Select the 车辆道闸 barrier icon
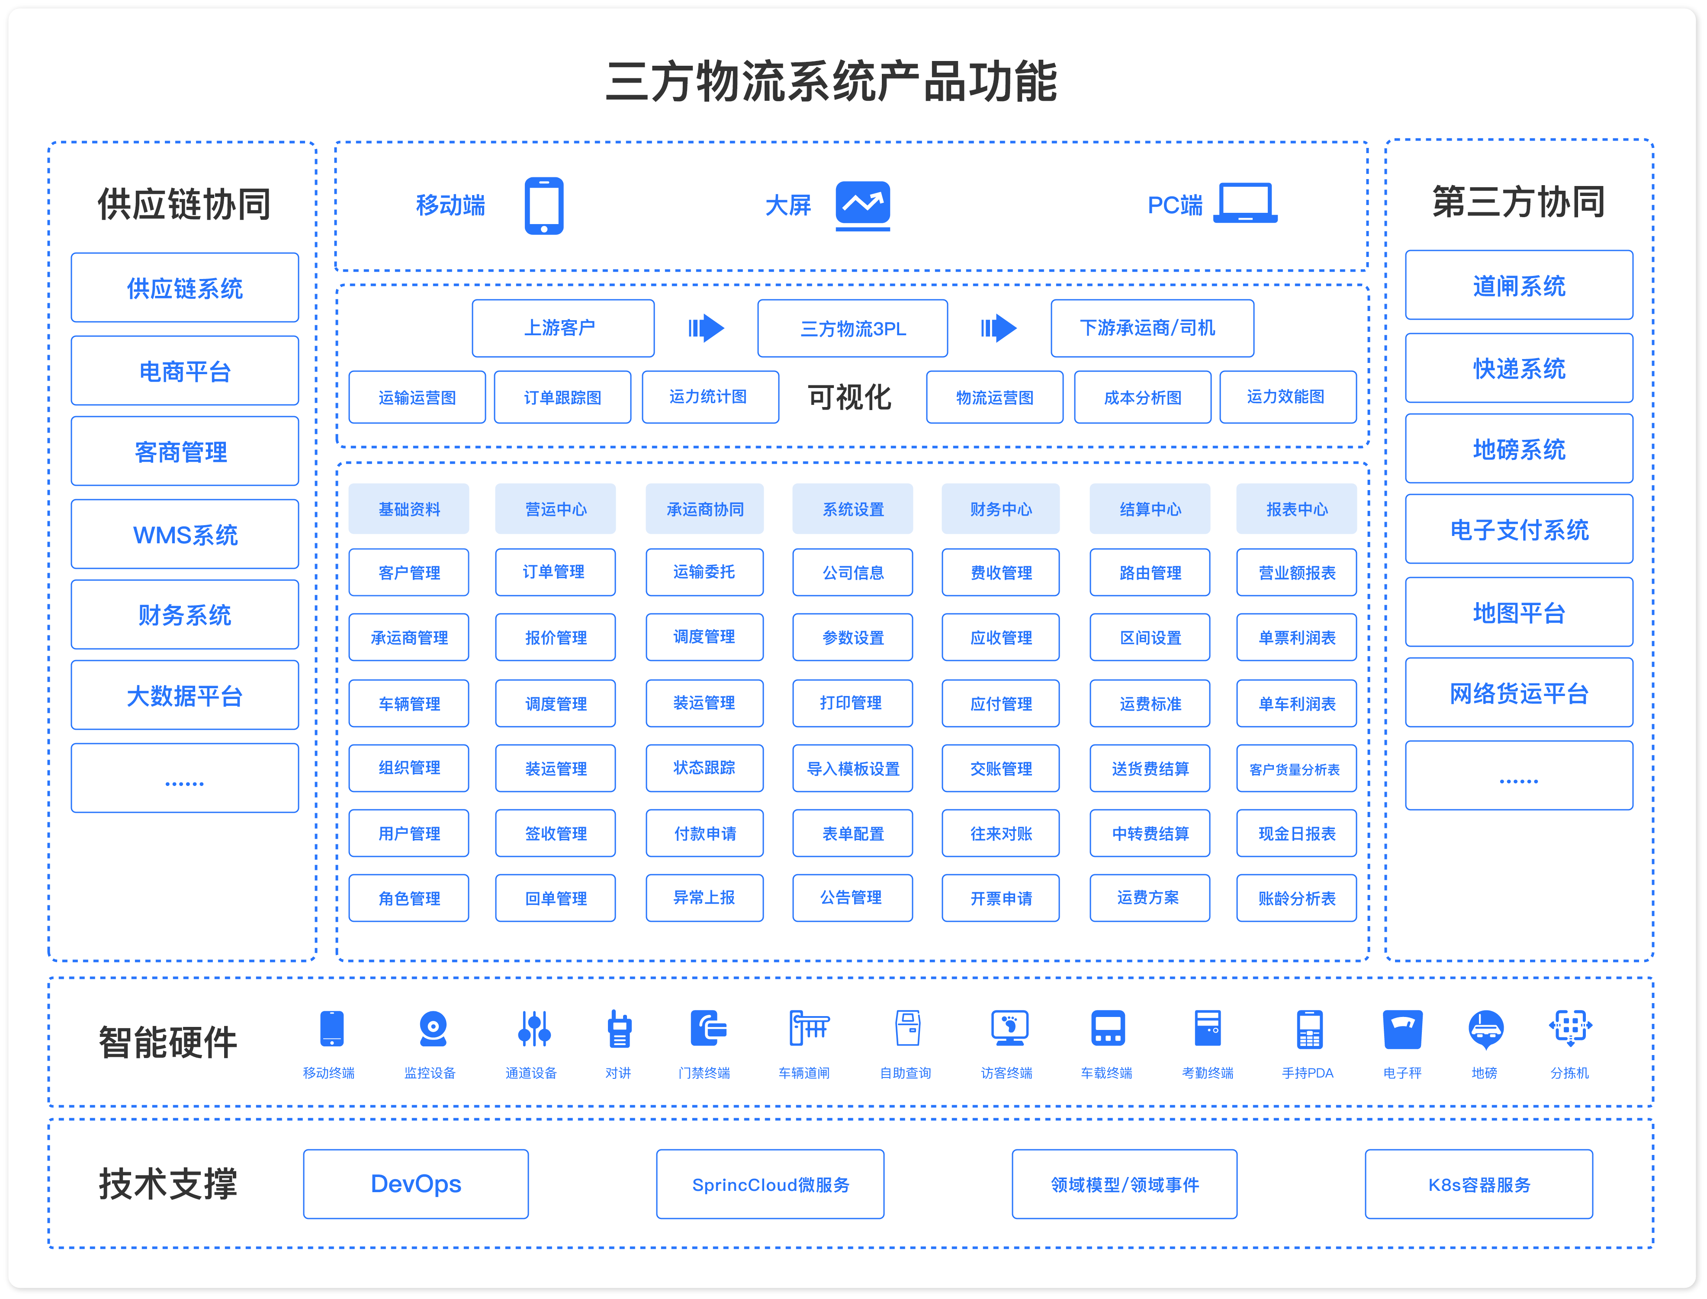Image resolution: width=1707 pixels, height=1299 pixels. pyautogui.click(x=809, y=1028)
